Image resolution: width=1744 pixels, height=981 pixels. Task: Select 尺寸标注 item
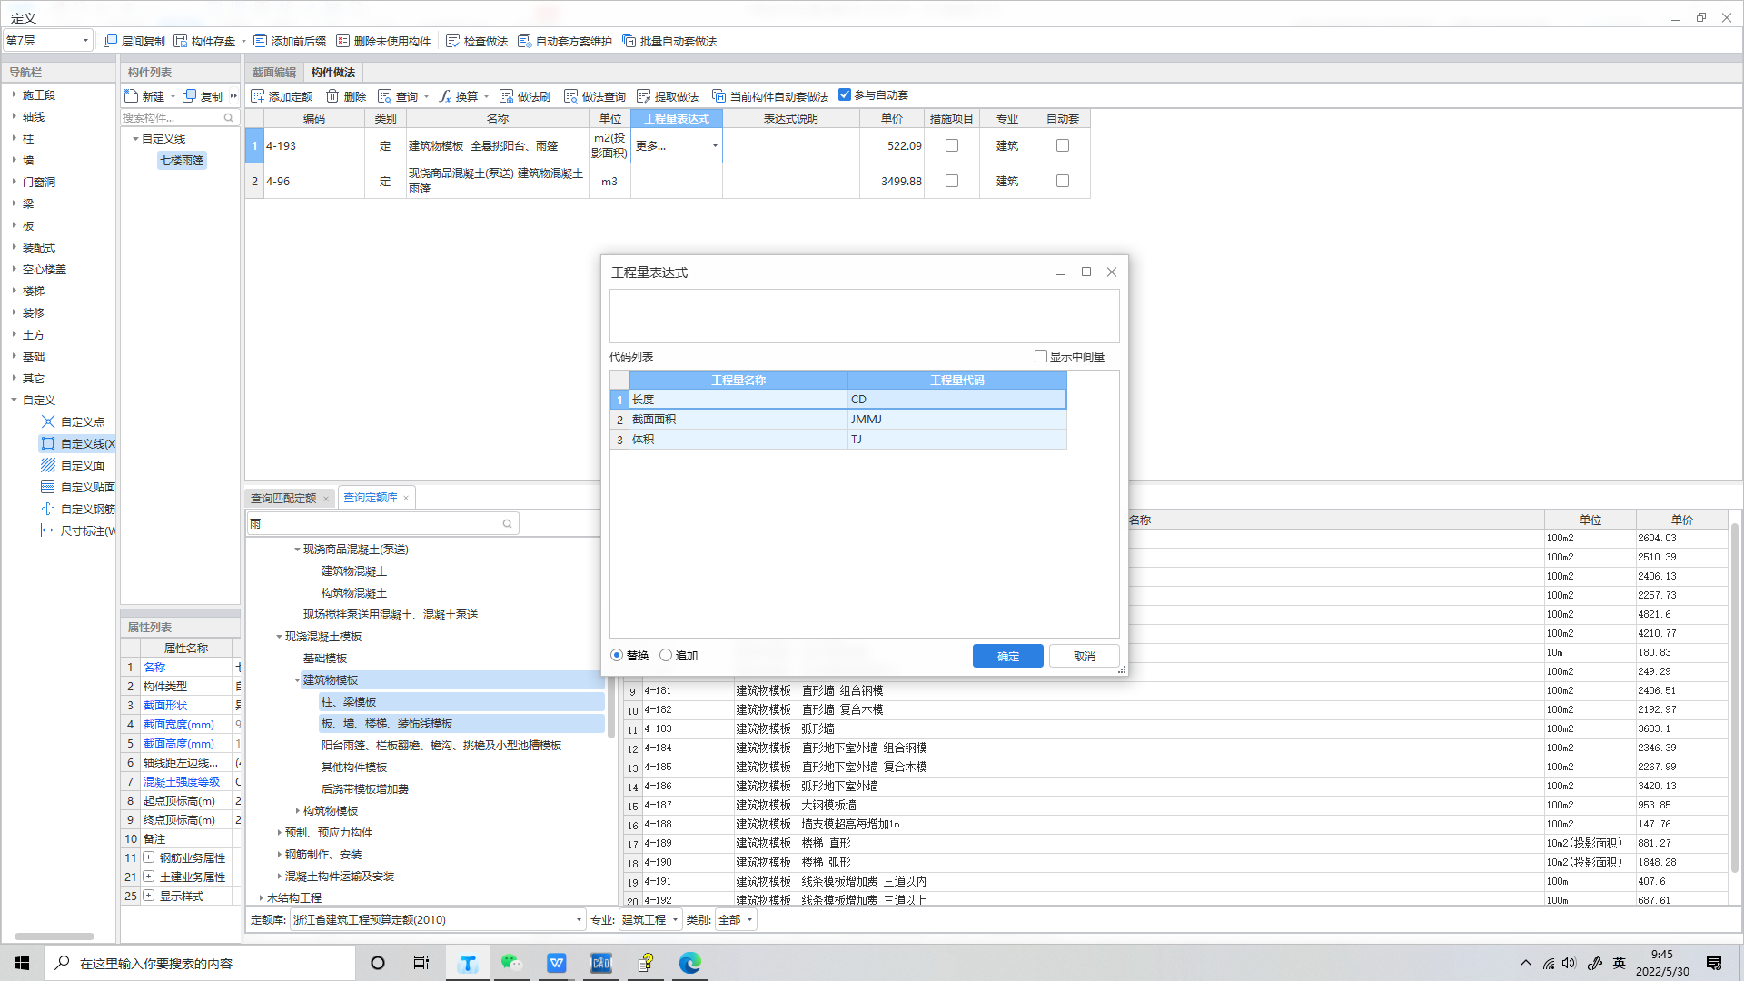click(x=79, y=531)
